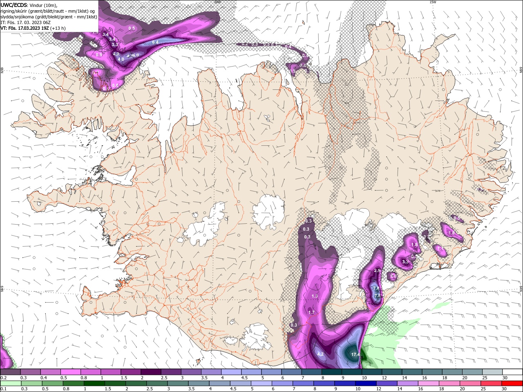Click the 'slydda/snjókoma' legend description line
Image resolution: width=523 pixels, height=392 pixels.
point(49,17)
